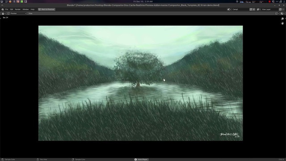The width and height of the screenshot is (286, 161).
Task: Open the view layer browse dropdown
Action: tap(259, 9)
